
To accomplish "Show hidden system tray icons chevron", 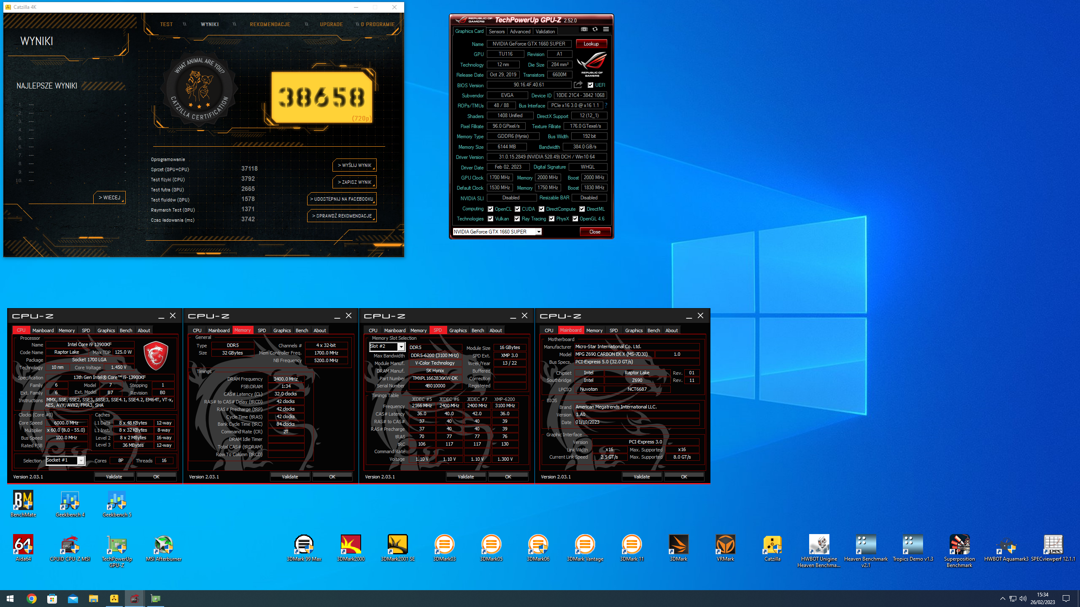I will pos(1002,599).
